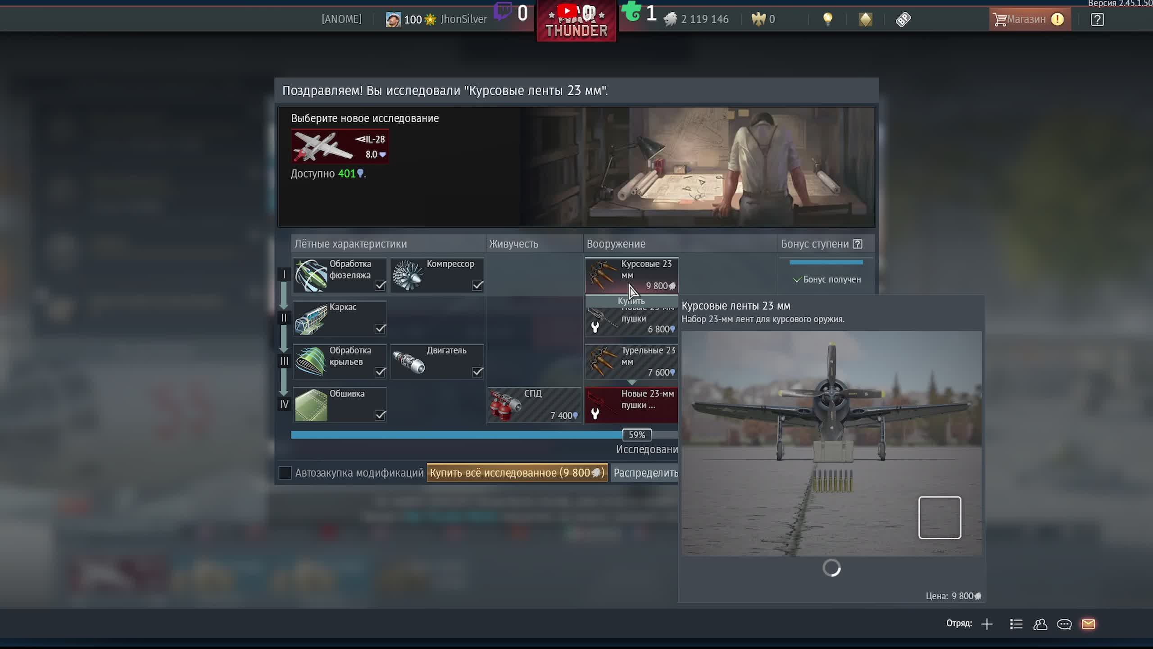1153x649 pixels.
Task: Click the ticket coupon icon in top bar
Action: point(903,19)
